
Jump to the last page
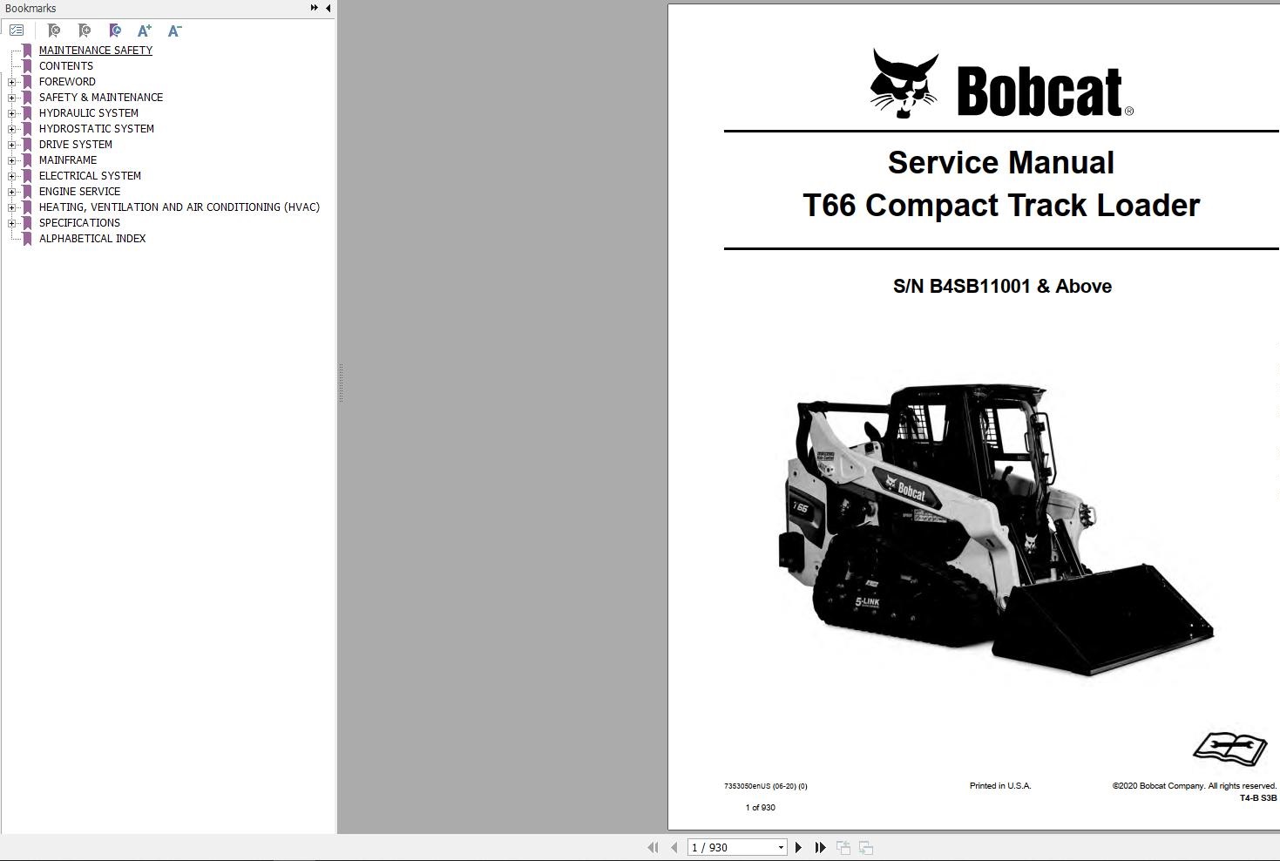pos(820,847)
